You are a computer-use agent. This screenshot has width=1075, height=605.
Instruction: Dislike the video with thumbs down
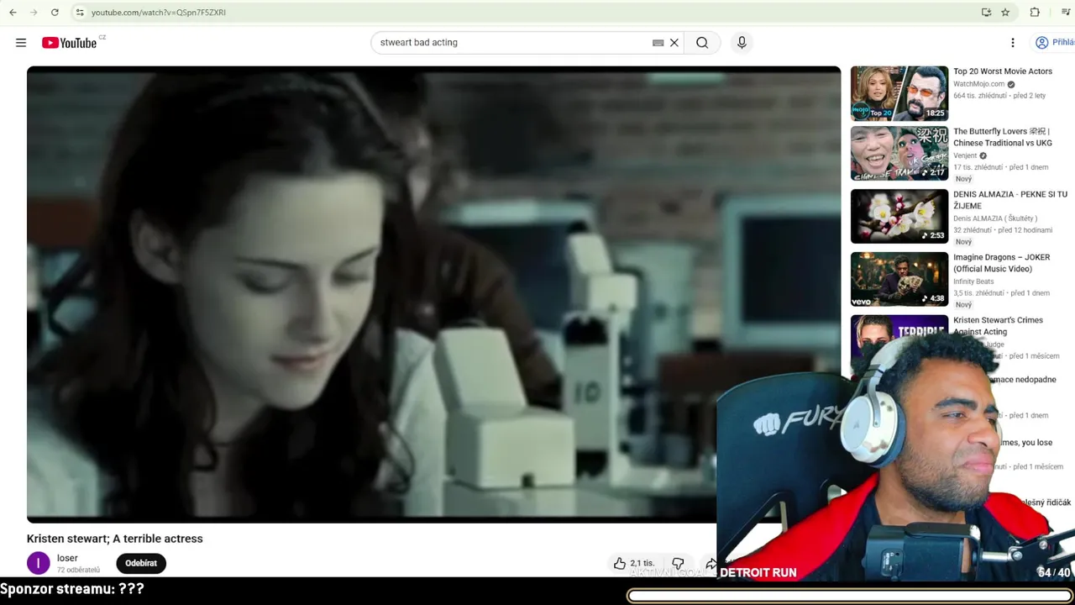click(678, 563)
